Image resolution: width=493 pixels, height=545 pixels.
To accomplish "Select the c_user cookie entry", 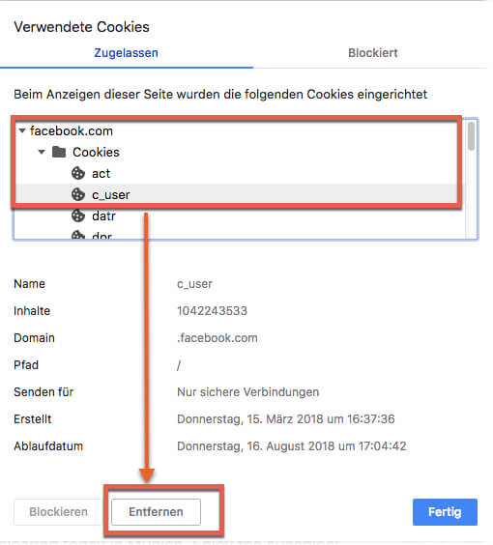I will 111,195.
